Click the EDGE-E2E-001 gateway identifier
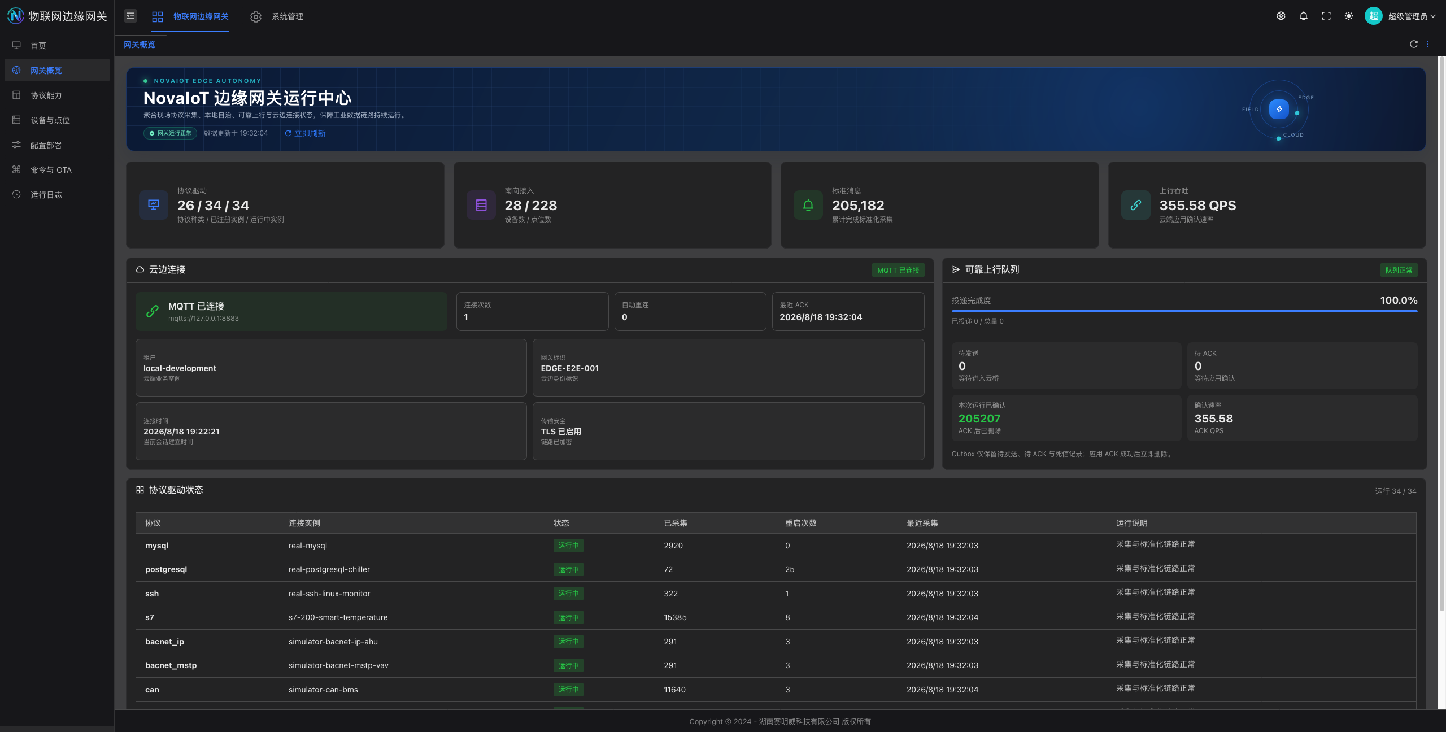Screen dimensions: 1446x732 point(570,368)
